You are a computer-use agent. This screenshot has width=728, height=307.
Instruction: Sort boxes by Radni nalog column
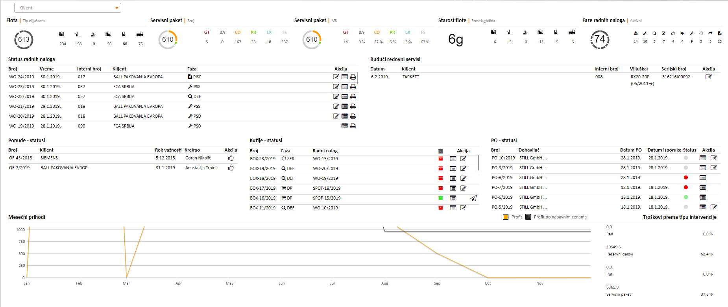point(325,151)
